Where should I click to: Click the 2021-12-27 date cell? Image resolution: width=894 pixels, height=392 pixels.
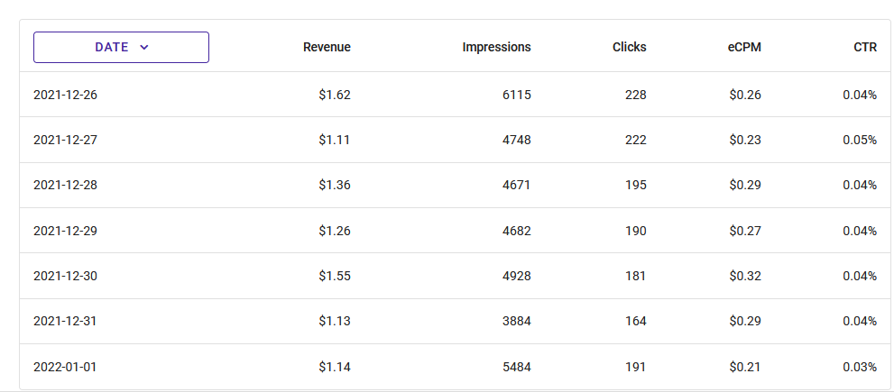(65, 140)
